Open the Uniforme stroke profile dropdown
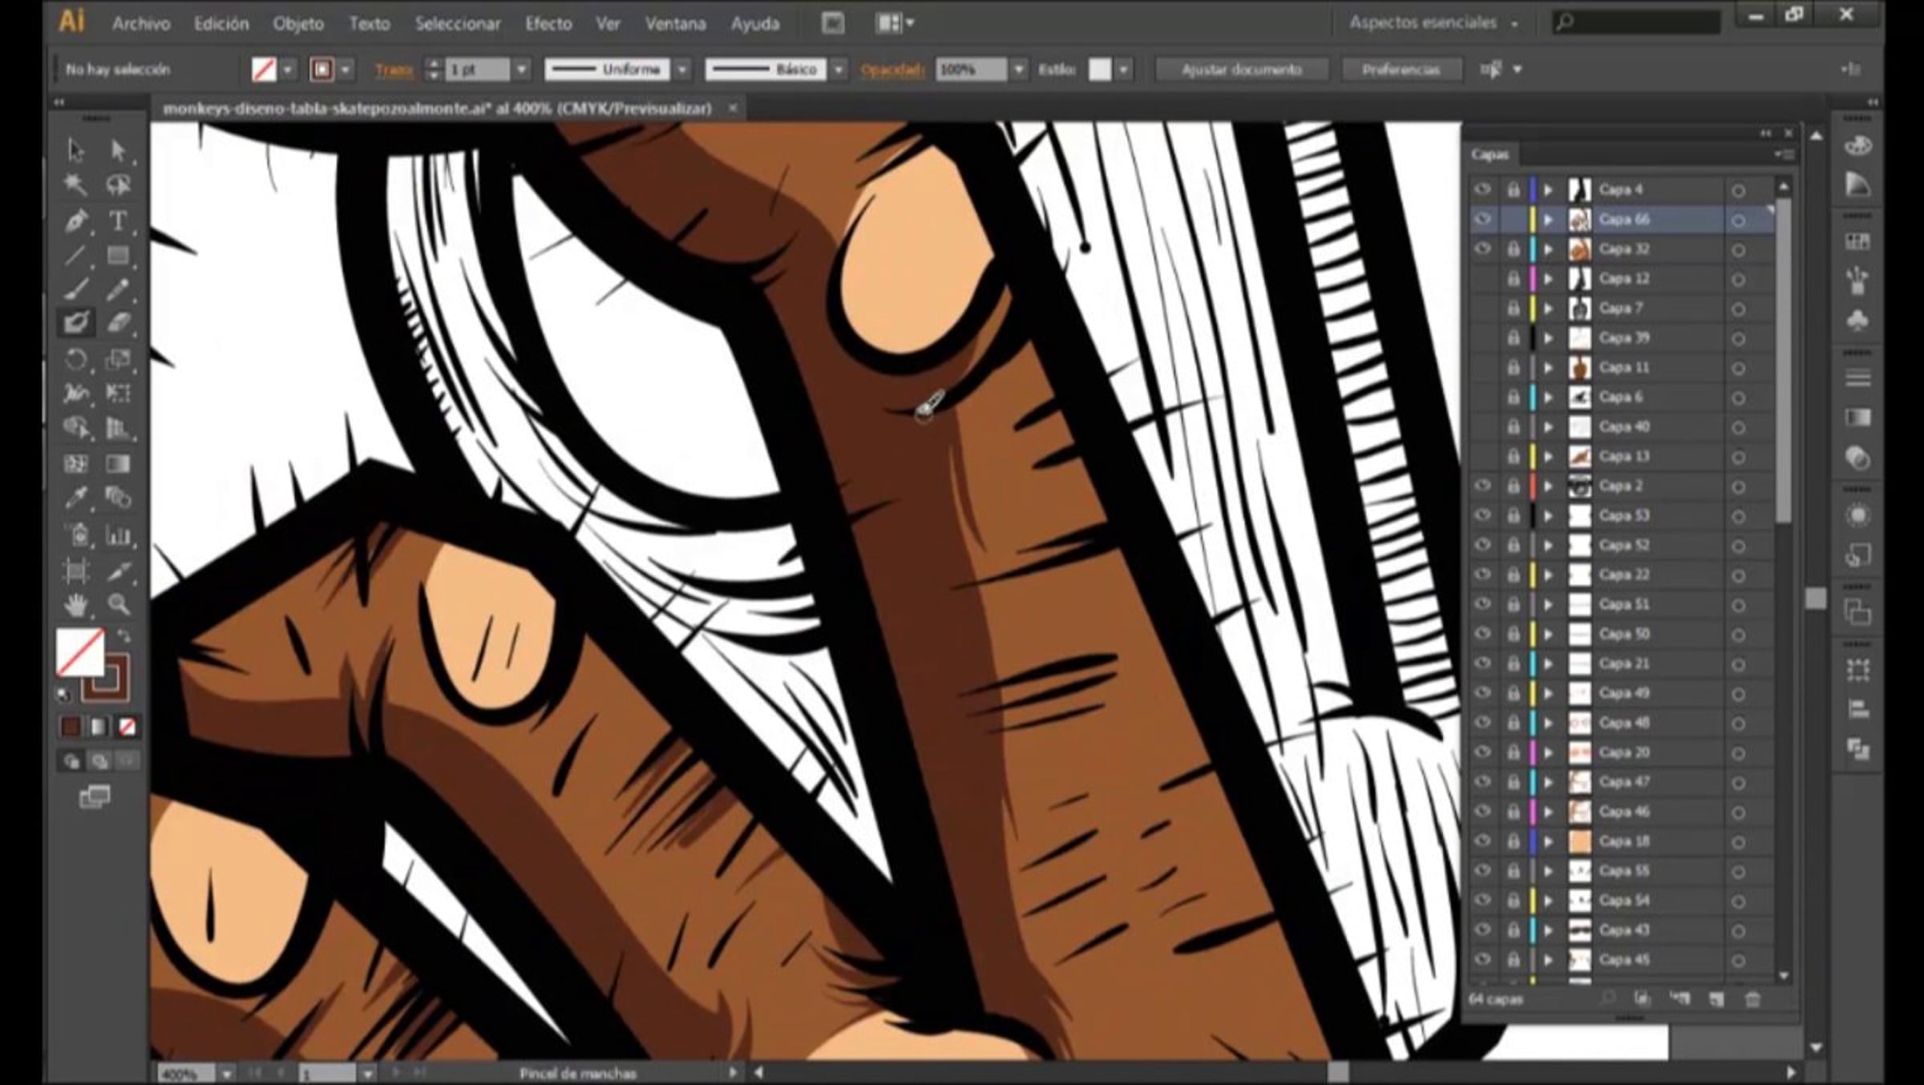This screenshot has height=1085, width=1924. pos(682,70)
